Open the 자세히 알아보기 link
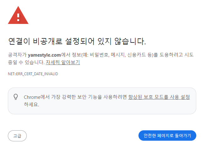 (63, 62)
